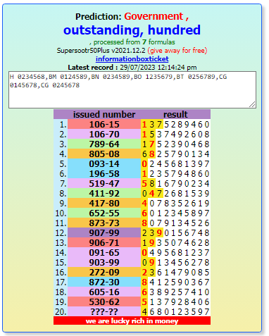The image size is (269, 336).
Task: Click row number 1. label
Action: pos(63,124)
